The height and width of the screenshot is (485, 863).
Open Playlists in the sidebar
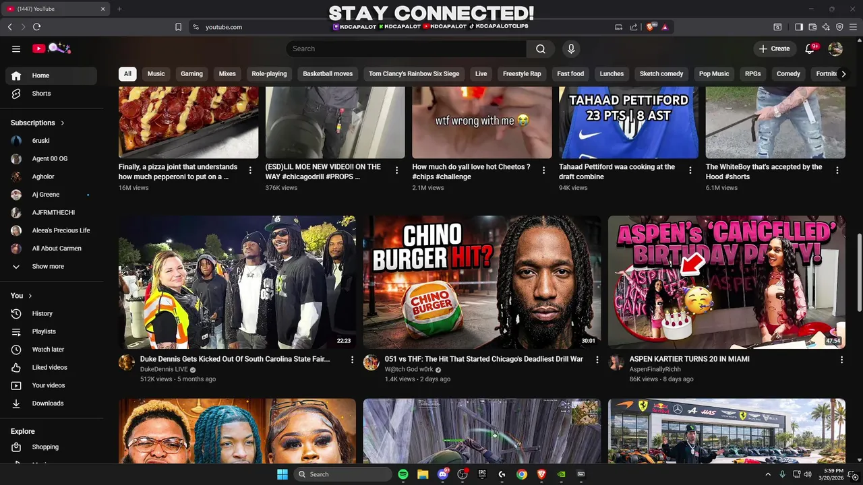pyautogui.click(x=51, y=331)
